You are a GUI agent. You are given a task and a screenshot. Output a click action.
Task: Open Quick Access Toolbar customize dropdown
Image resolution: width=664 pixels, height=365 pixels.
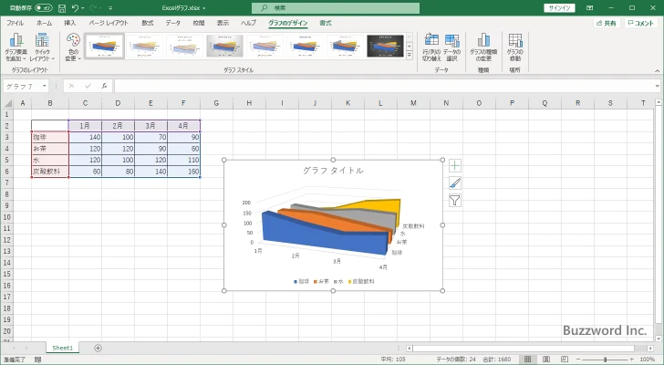[110, 8]
